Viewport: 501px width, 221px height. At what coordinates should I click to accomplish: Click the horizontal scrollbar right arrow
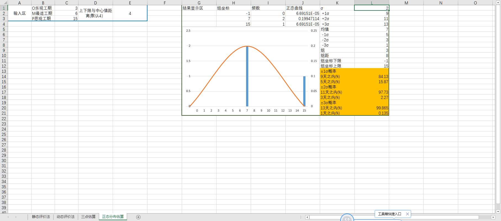pyautogui.click(x=493, y=217)
